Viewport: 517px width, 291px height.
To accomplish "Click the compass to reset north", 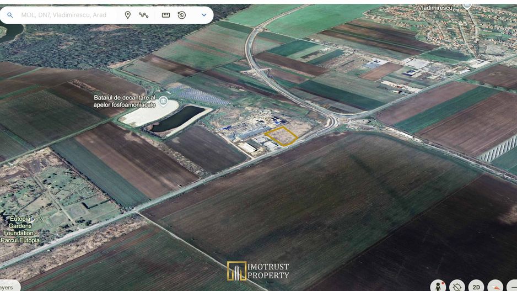I will (496, 287).
